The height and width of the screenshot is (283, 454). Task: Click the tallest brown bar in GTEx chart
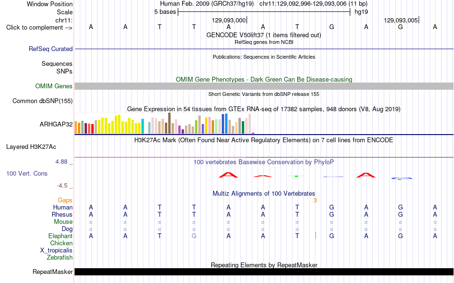click(169, 123)
